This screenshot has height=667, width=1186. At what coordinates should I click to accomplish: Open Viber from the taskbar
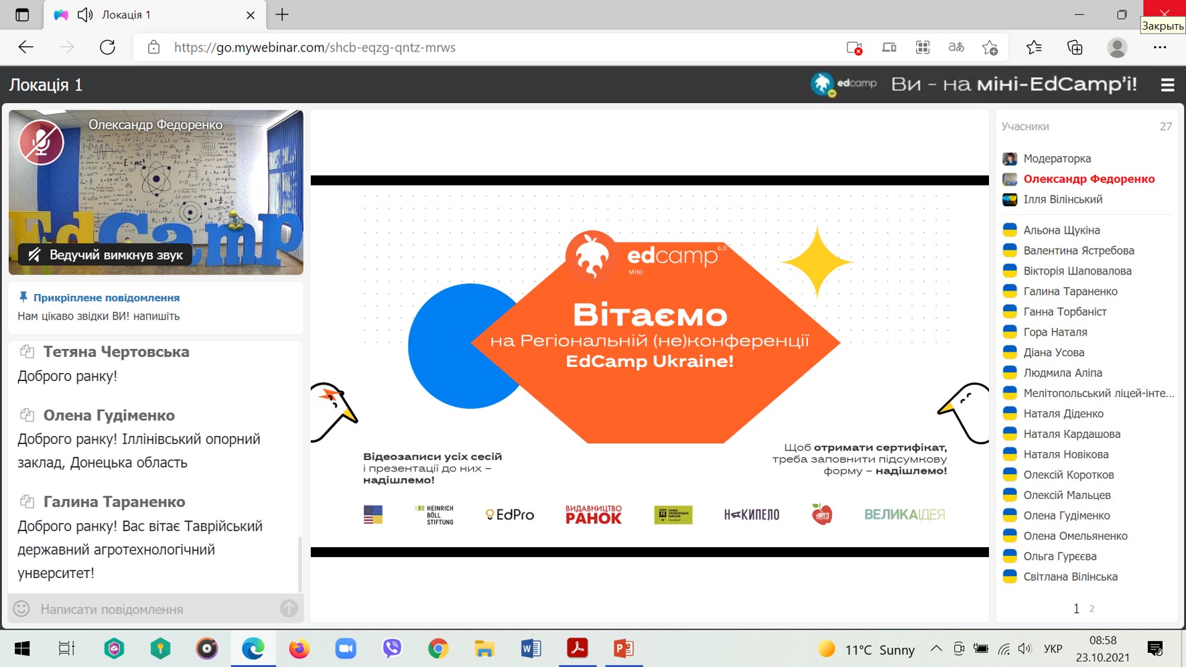(x=392, y=648)
